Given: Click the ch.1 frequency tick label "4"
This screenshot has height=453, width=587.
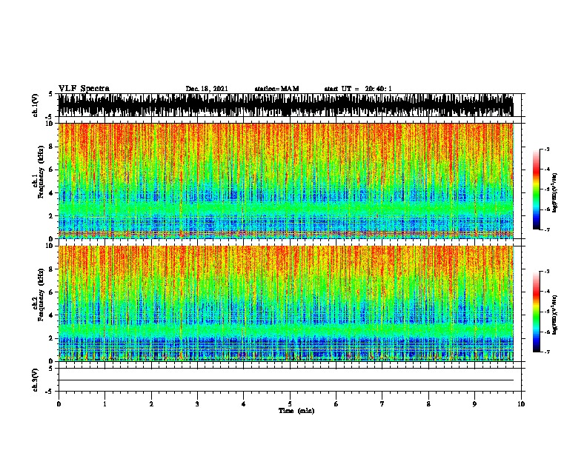Looking at the screenshot, I should click(52, 193).
